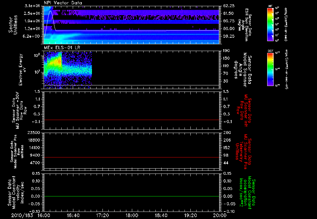Click the "NF" label above the color bar

tap(270, 6)
